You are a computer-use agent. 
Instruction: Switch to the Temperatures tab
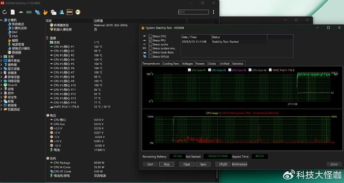coord(151,63)
